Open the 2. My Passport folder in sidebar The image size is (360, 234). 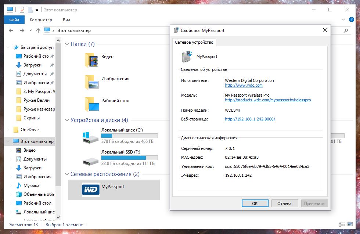click(x=36, y=91)
